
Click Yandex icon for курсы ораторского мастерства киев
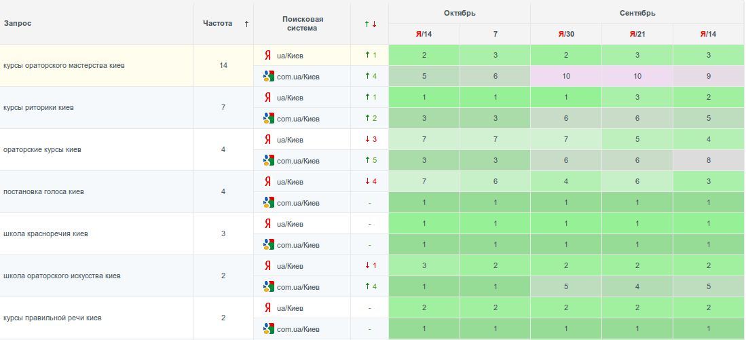tap(268, 55)
